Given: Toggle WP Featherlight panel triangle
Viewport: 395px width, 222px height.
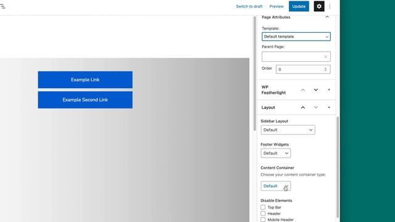Looking at the screenshot, I should click(329, 90).
